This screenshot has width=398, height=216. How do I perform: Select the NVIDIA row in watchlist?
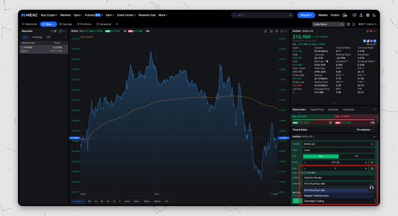pos(44,49)
